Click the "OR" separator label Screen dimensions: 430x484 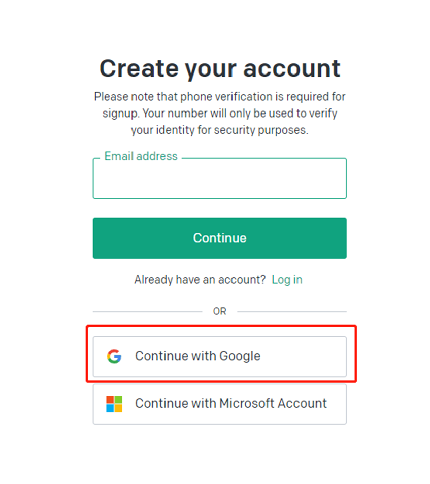pyautogui.click(x=219, y=311)
